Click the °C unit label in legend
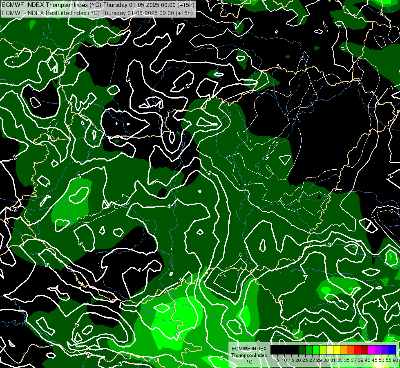The height and width of the screenshot is (368, 400). point(250,362)
